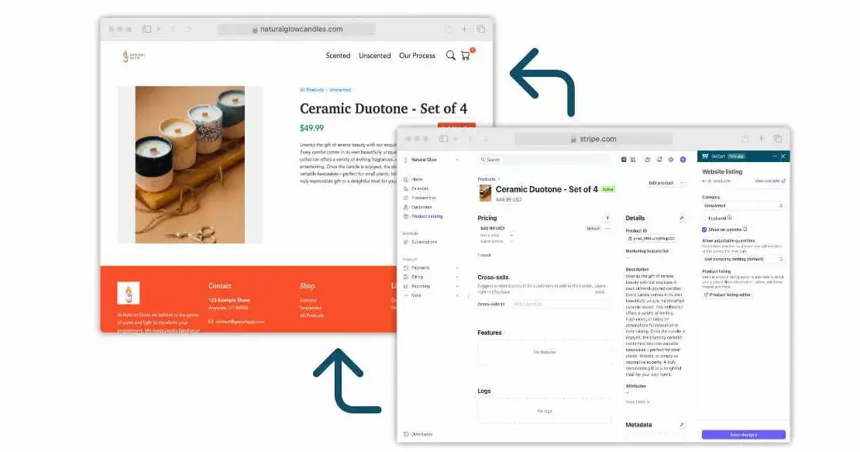Click the pencil icon next to Metadata

682,425
